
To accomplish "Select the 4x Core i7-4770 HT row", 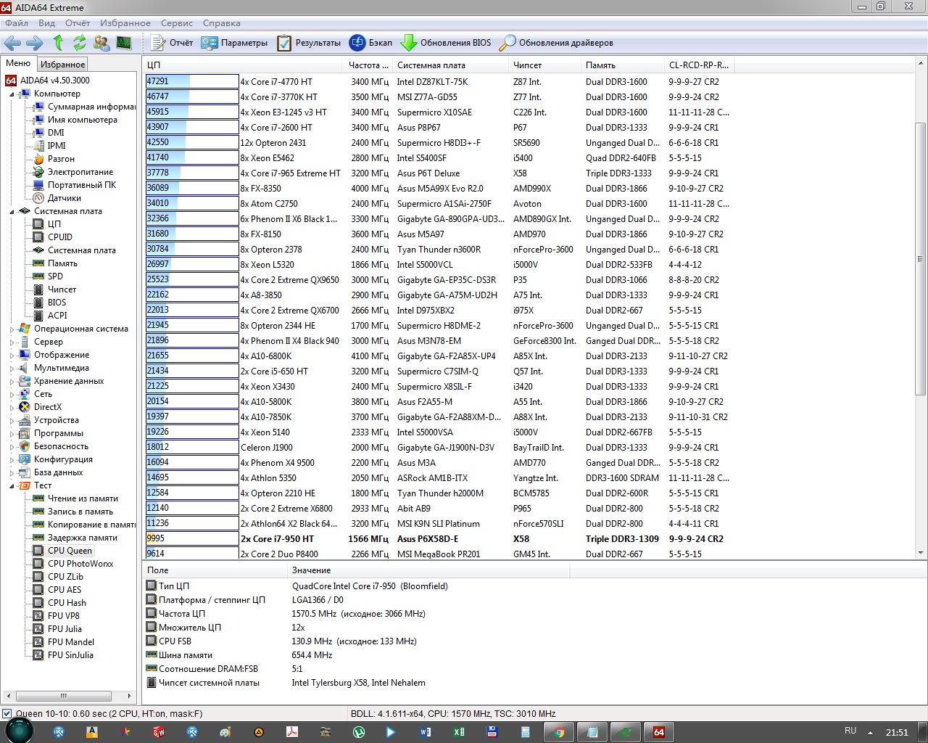I will [x=439, y=82].
